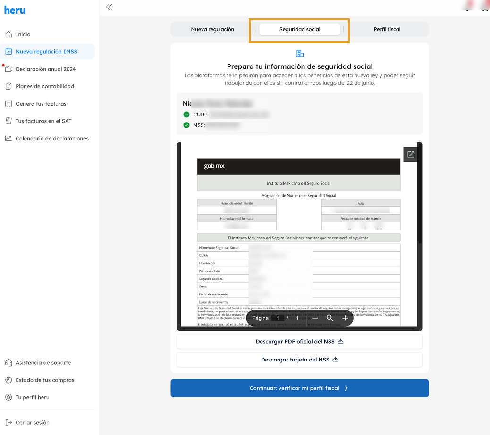The image size is (490, 435).
Task: Click the SAT invoices receipt icon
Action: [9, 121]
